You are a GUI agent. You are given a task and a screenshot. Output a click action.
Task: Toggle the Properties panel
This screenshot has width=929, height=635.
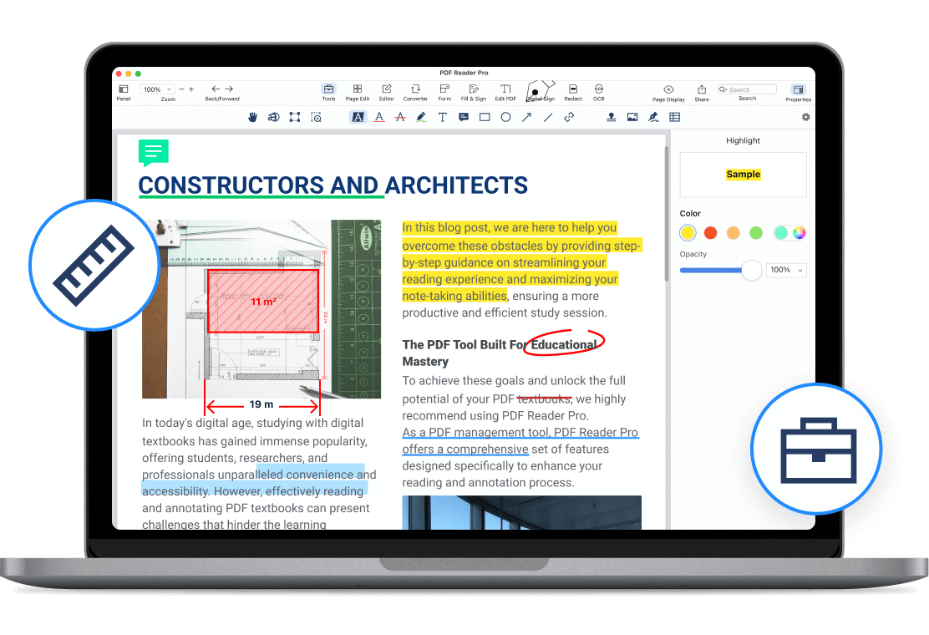click(x=798, y=90)
